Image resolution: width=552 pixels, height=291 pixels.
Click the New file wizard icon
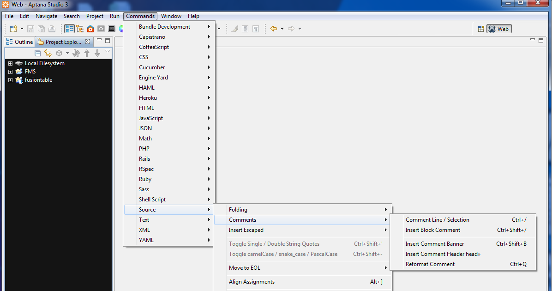(13, 29)
